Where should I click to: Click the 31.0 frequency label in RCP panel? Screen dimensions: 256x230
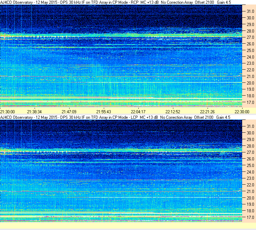[250, 11]
